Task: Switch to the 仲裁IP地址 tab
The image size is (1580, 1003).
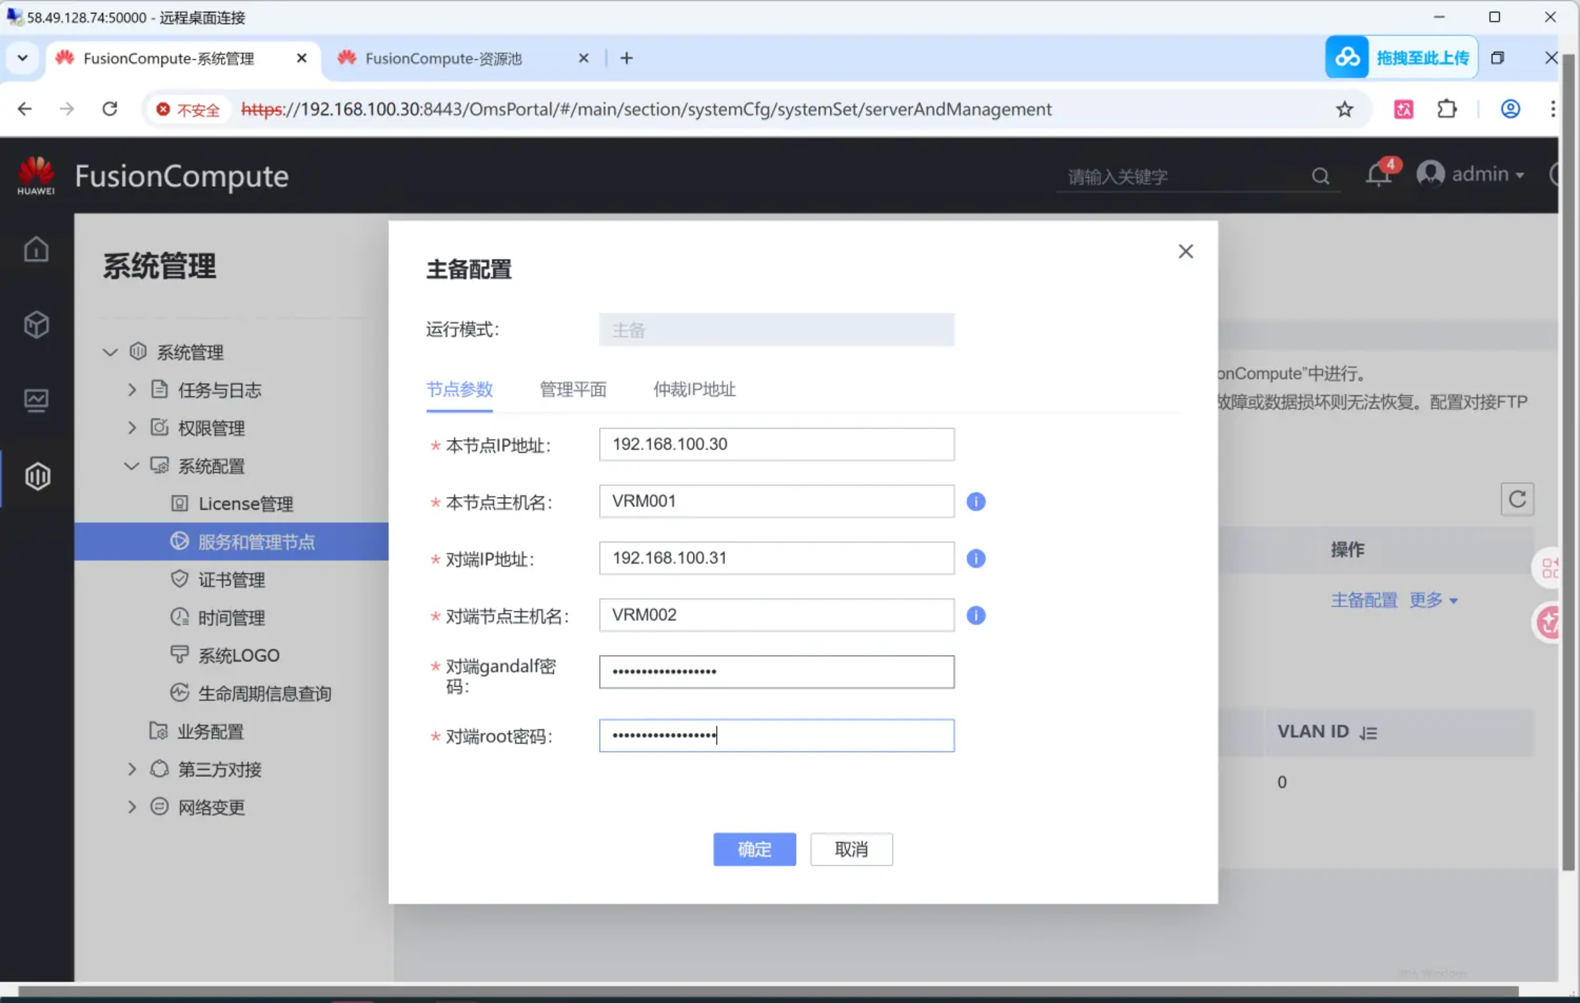Action: (x=694, y=390)
